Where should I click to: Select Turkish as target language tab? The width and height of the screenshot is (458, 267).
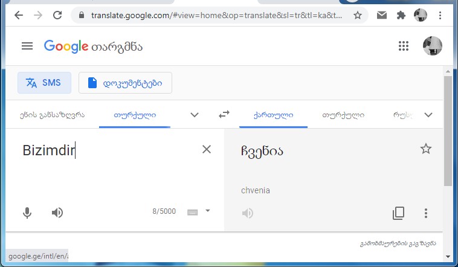(343, 115)
